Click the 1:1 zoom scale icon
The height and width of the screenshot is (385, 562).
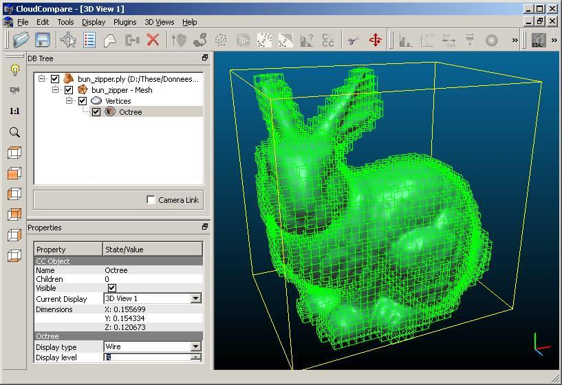[14, 111]
